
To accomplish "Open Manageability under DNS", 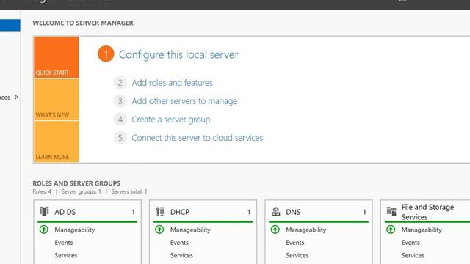I will coord(306,230).
